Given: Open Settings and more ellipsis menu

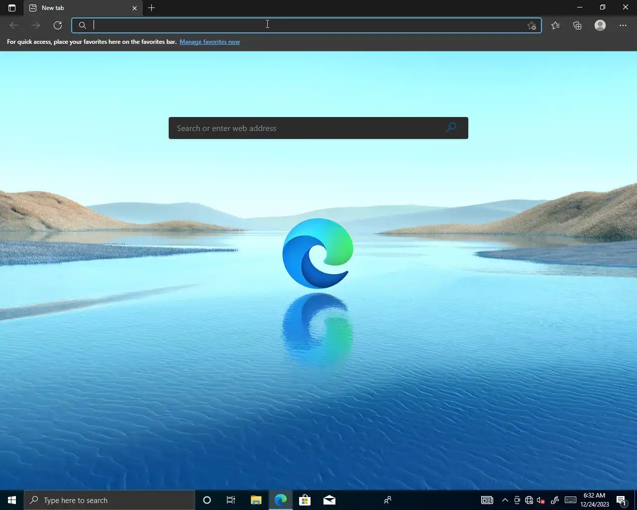Looking at the screenshot, I should [623, 25].
